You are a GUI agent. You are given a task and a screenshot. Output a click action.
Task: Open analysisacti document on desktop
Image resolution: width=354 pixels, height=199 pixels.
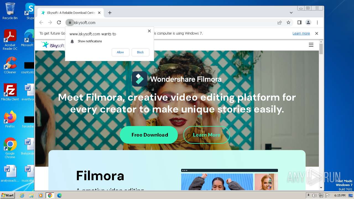10,174
